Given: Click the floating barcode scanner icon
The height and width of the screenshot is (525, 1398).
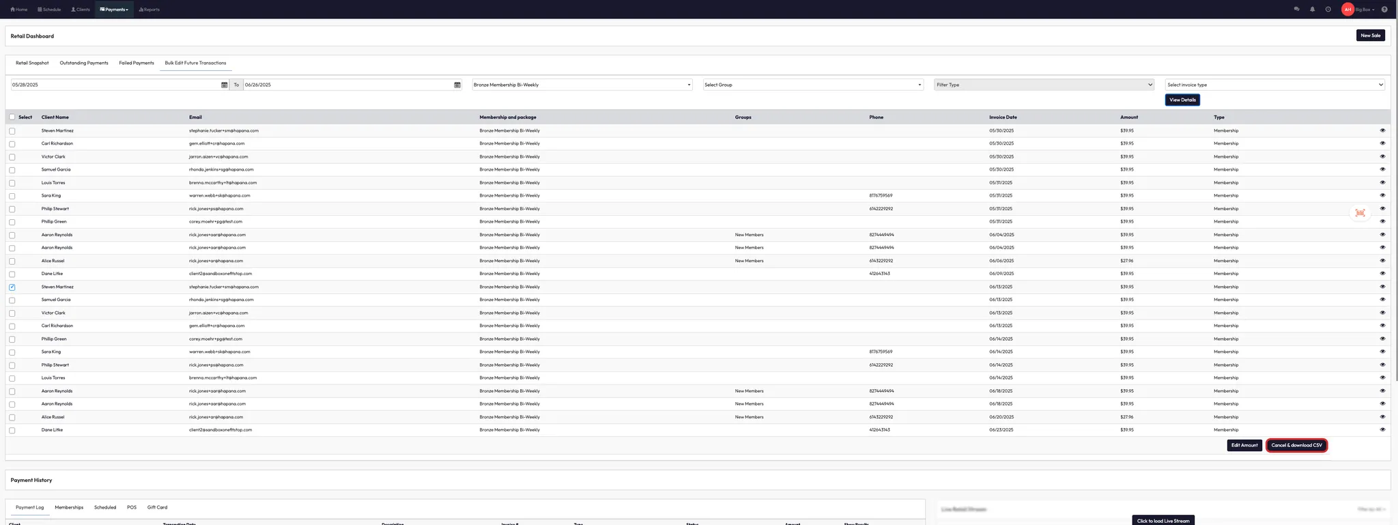Looking at the screenshot, I should click(x=1360, y=213).
